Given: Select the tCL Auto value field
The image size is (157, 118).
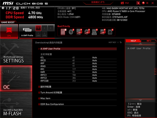Looking at the screenshot, I should pyautogui.click(x=94, y=57).
